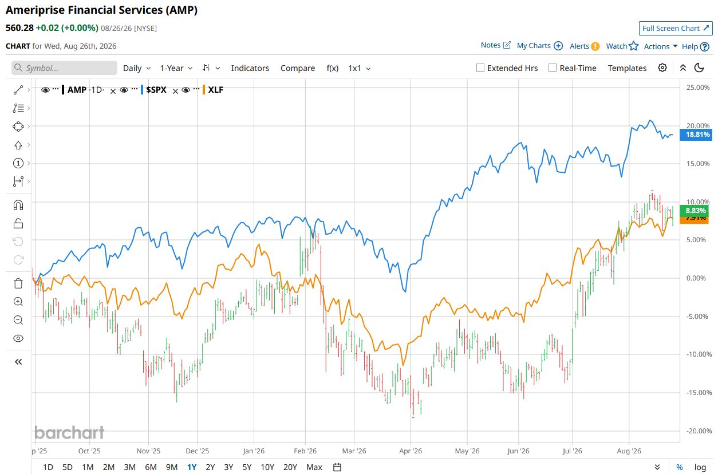This screenshot has width=718, height=474.
Task: Select the shapes drawing tool
Action: (x=18, y=126)
